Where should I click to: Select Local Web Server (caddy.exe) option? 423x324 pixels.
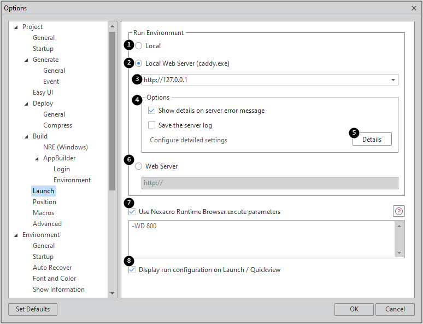139,63
